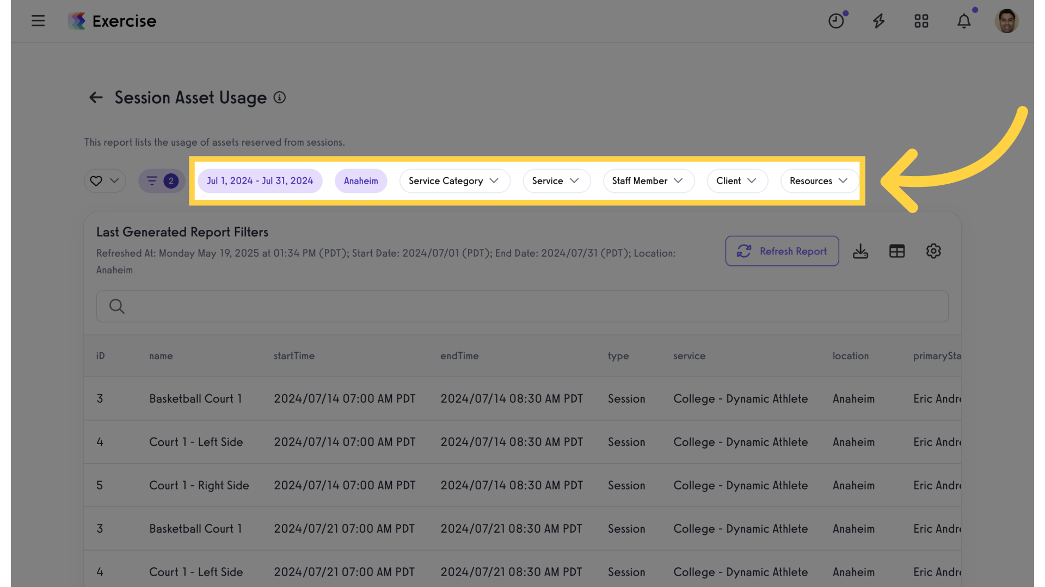Expand the Staff Member dropdown
Screen dimensions: 1045x587
coord(648,181)
